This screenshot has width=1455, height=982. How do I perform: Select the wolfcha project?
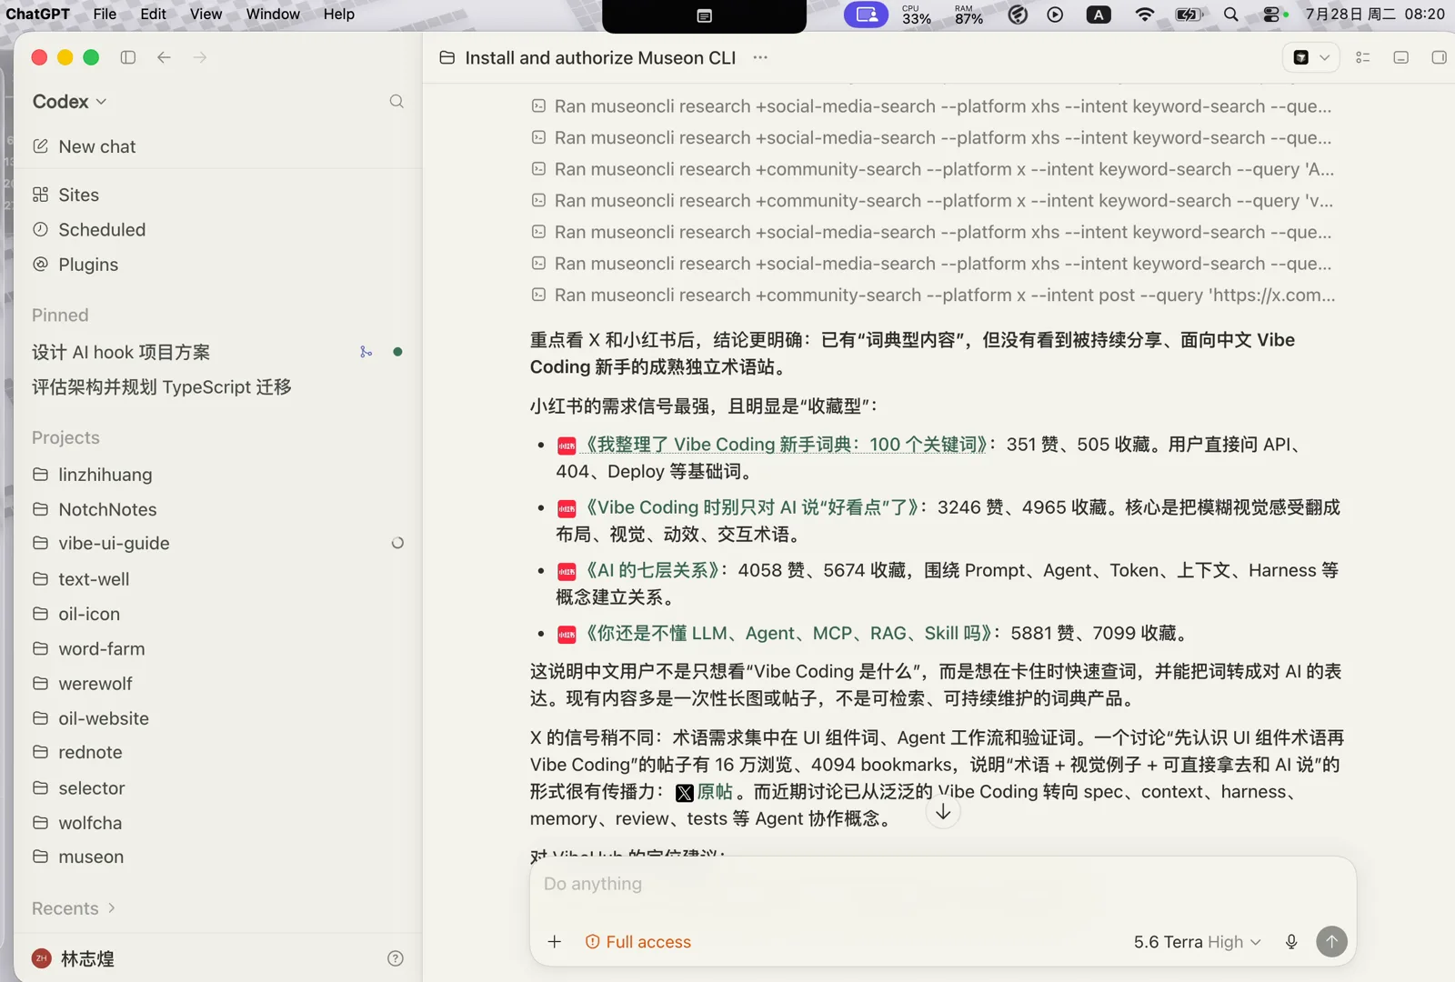(217, 823)
